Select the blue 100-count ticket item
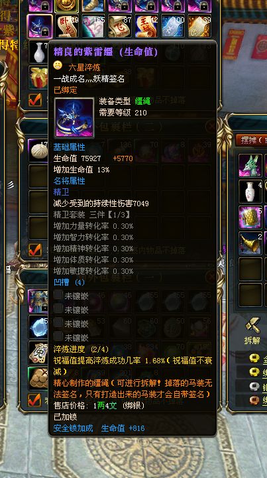Image resolution: width=267 pixels, height=478 pixels. coord(173,27)
